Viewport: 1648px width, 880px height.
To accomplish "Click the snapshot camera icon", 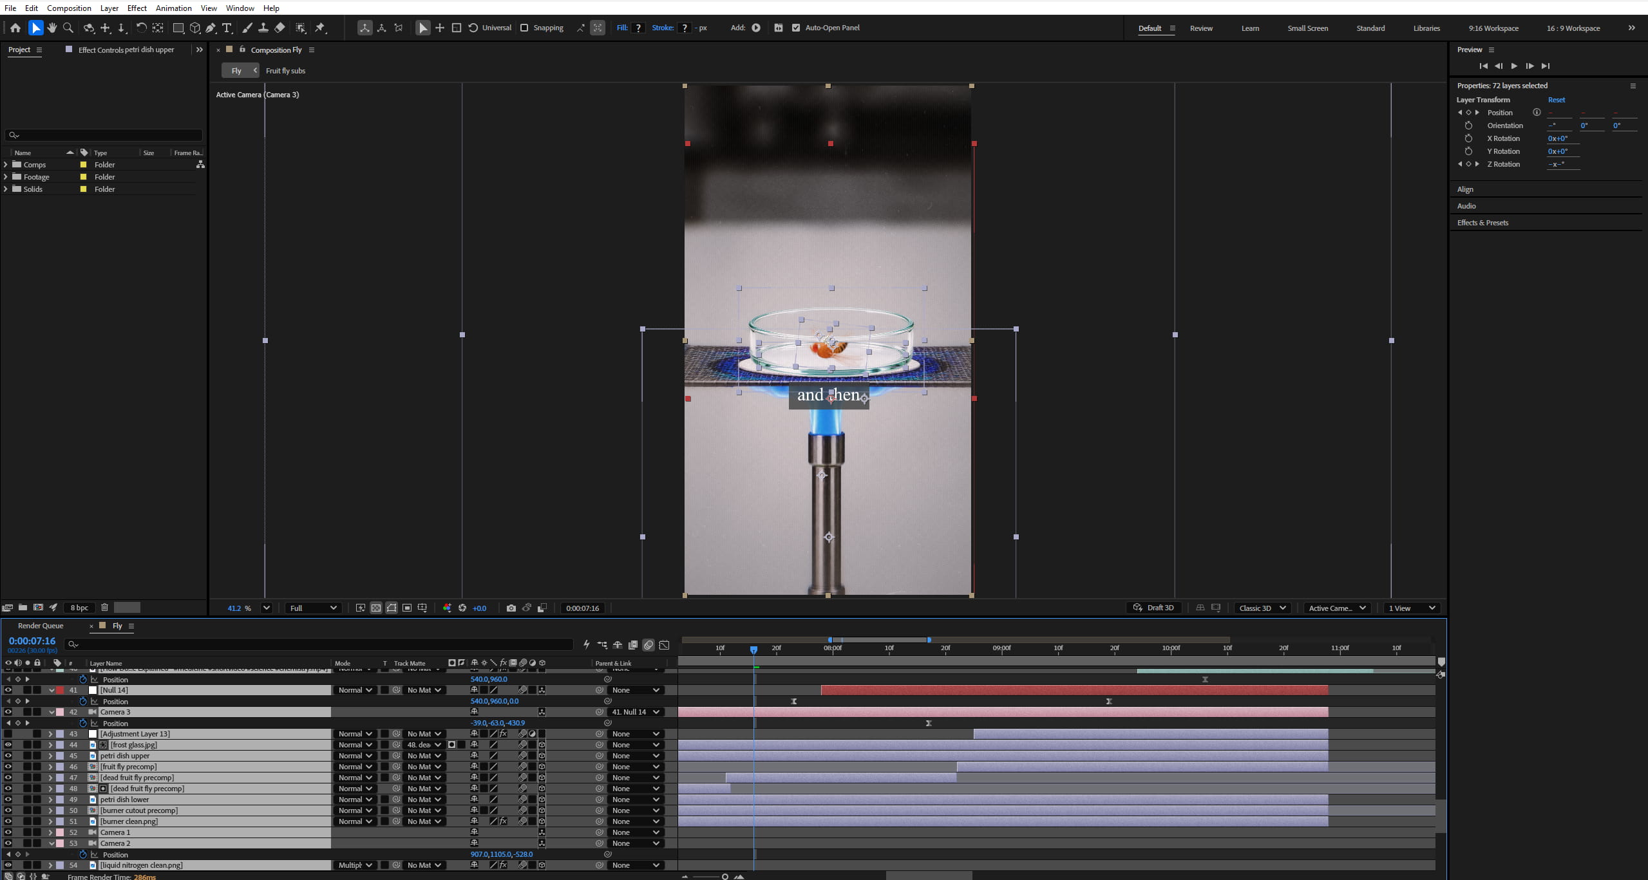I will click(511, 608).
